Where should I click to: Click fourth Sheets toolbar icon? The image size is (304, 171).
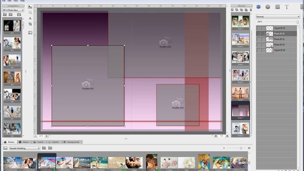click(246, 9)
